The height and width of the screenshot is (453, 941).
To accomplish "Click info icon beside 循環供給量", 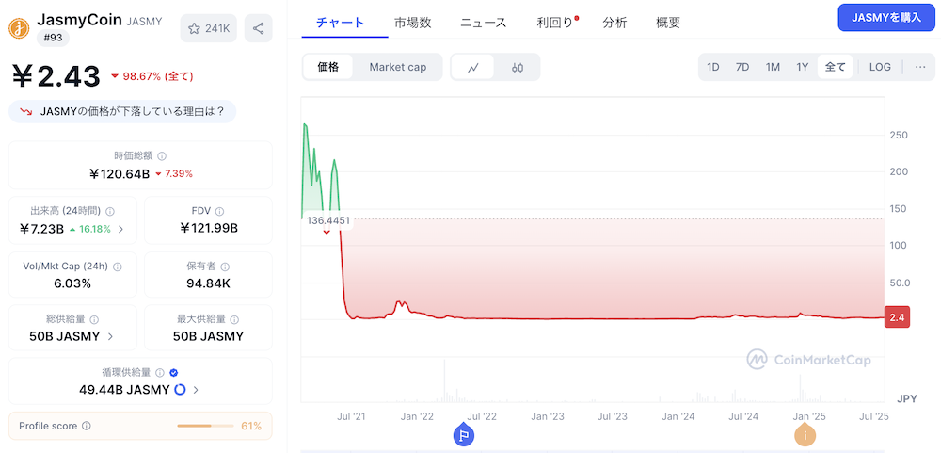I will (160, 373).
